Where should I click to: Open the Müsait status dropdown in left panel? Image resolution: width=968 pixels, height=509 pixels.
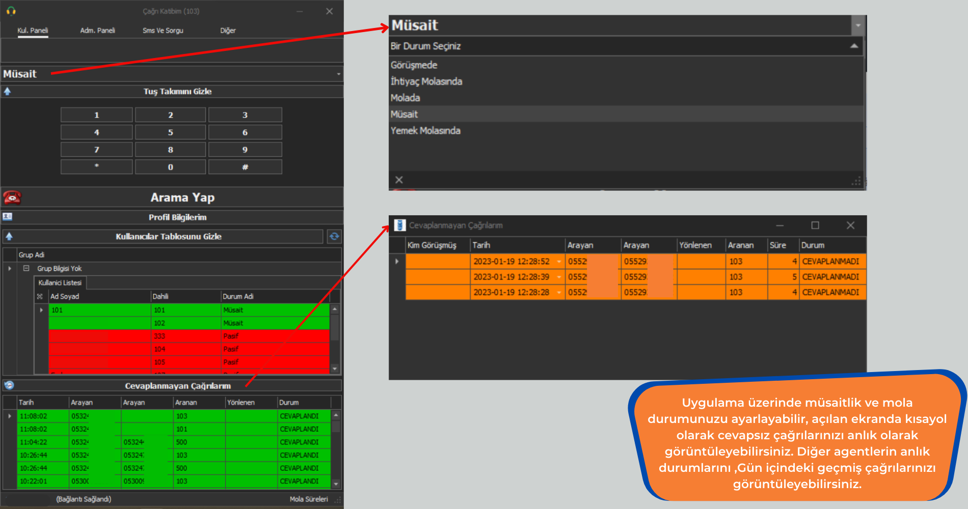pyautogui.click(x=338, y=74)
